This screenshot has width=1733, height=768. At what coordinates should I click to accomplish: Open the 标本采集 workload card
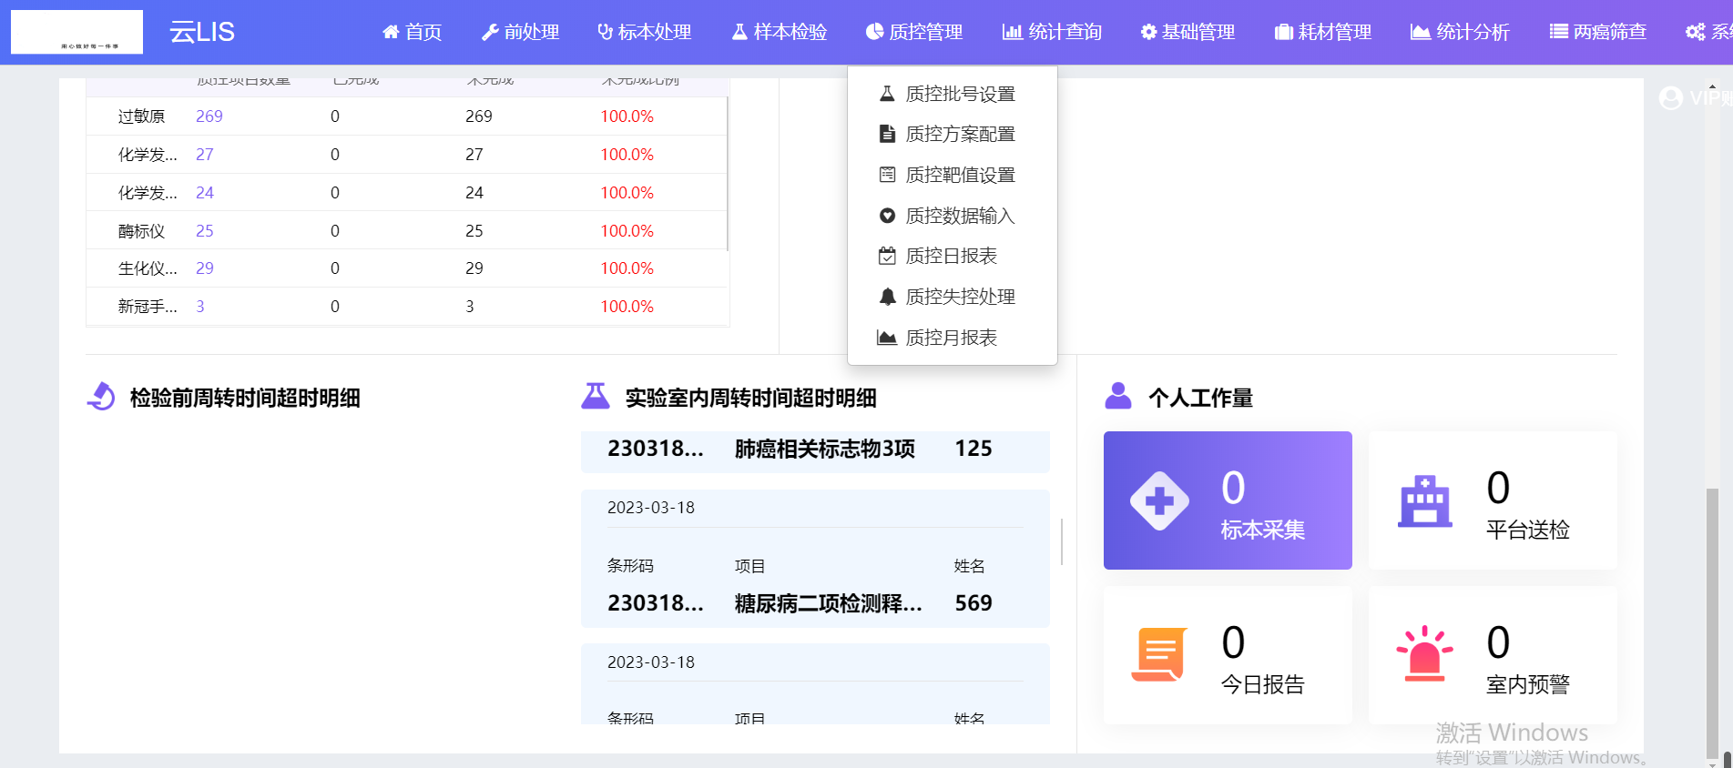[1228, 500]
